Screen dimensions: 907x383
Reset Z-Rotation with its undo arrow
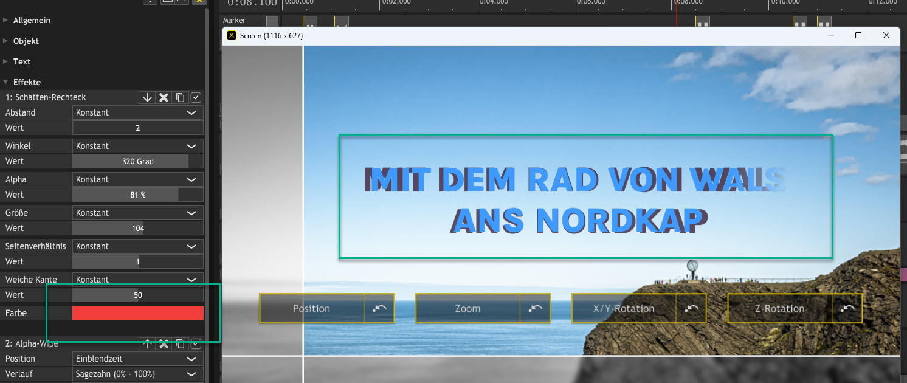(847, 308)
